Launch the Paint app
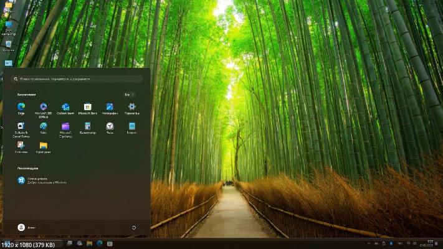Screen dimensions: 443x249 [x=44, y=126]
